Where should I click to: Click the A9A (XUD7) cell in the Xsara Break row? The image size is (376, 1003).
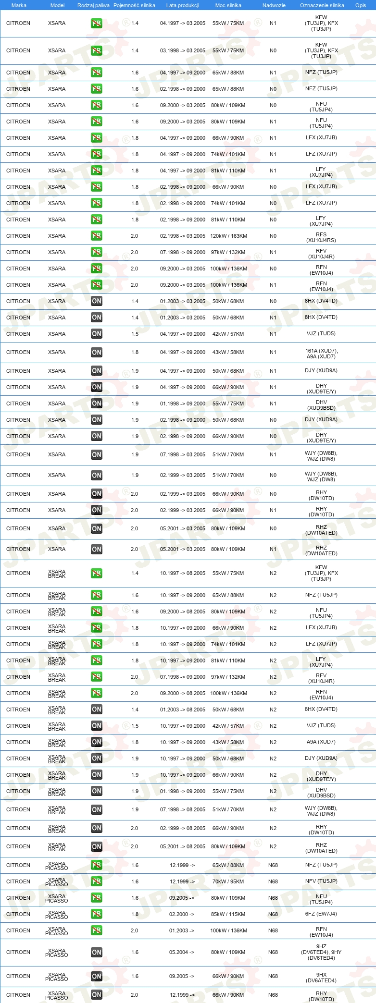[x=321, y=742]
